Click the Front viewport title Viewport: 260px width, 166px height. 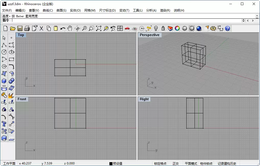[x=22, y=99]
